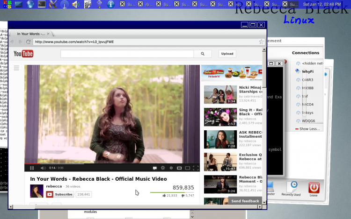This screenshot has height=219, width=351.
Task: Pause the YouTube video
Action: 32,168
